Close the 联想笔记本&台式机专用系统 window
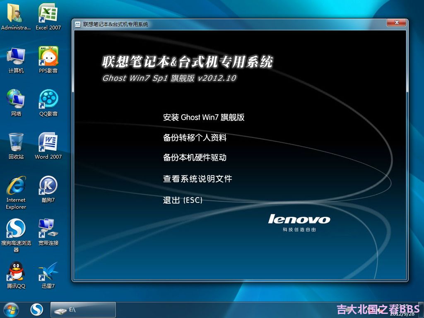Viewport: 424px width, 318px height. click(396, 22)
